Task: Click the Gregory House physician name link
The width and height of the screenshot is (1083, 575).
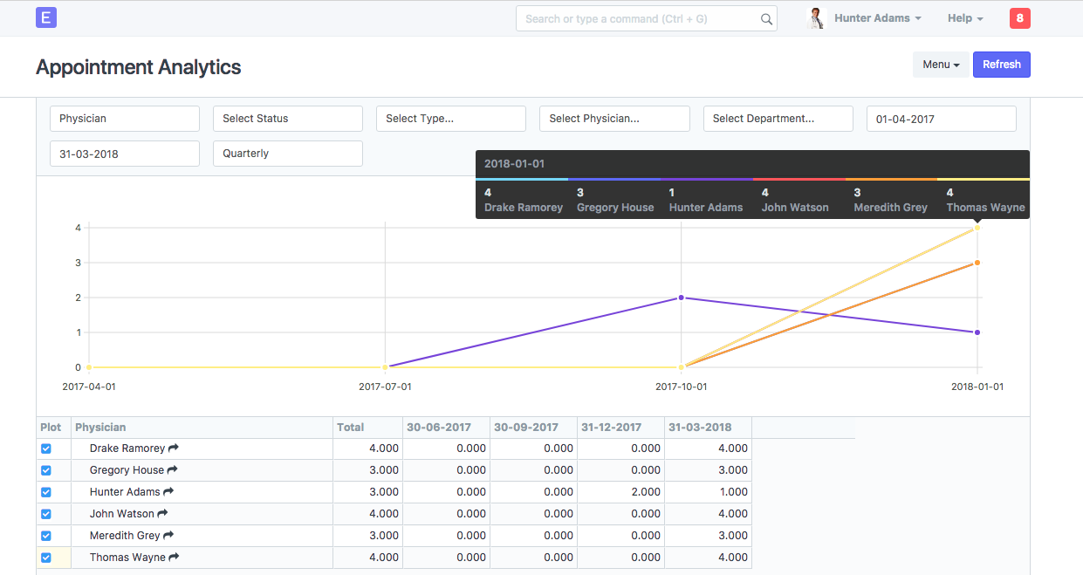Action: point(127,469)
